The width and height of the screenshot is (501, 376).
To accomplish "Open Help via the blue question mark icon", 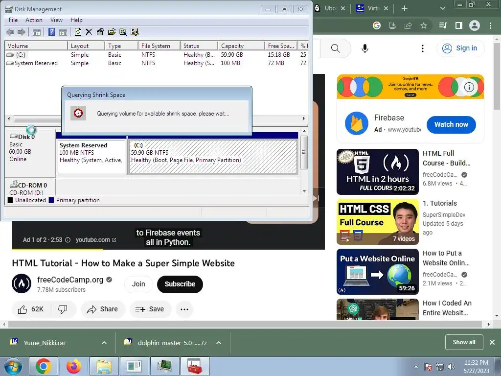I will [x=51, y=32].
